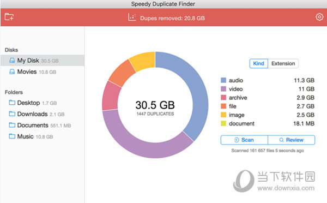Image resolution: width=327 pixels, height=203 pixels.
Task: Click the Disks section header
Action: point(11,50)
